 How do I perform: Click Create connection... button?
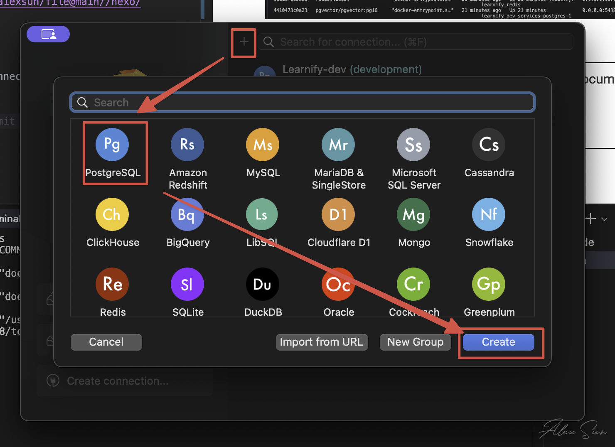[125, 381]
